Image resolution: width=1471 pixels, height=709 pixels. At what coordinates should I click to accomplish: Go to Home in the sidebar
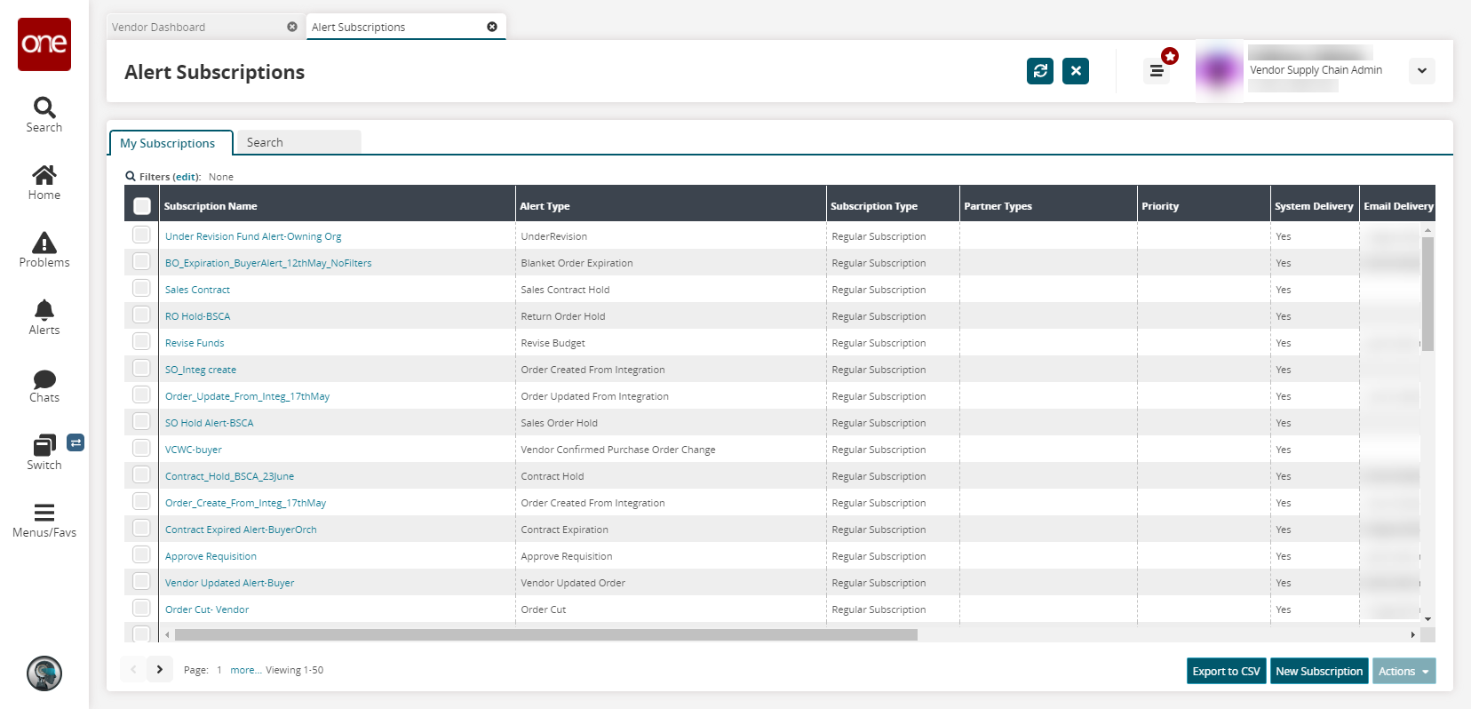click(x=44, y=182)
